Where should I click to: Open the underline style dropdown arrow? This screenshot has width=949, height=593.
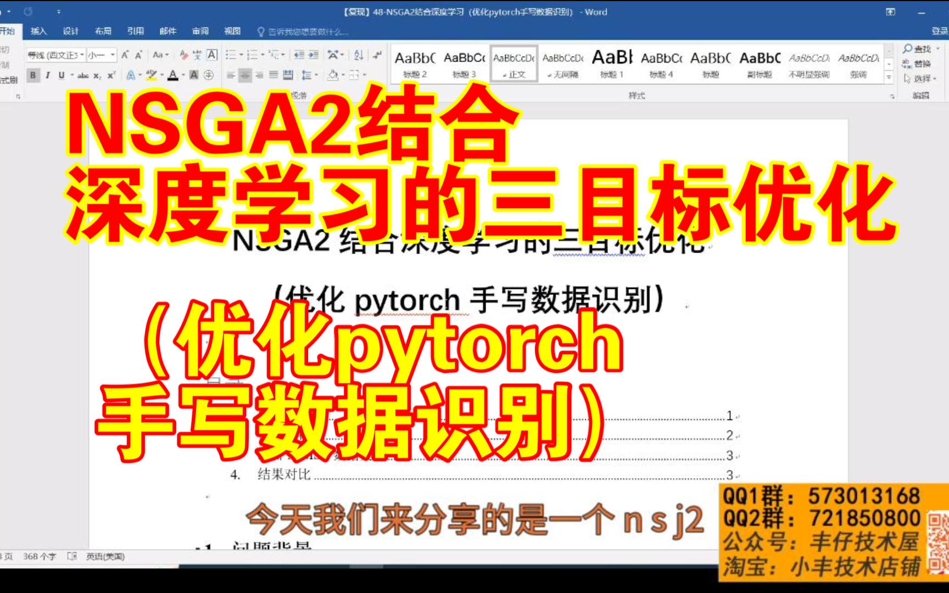[71, 75]
